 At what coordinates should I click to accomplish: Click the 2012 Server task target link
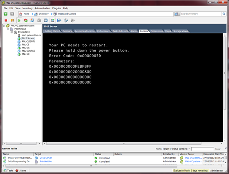pyautogui.click(x=46, y=158)
